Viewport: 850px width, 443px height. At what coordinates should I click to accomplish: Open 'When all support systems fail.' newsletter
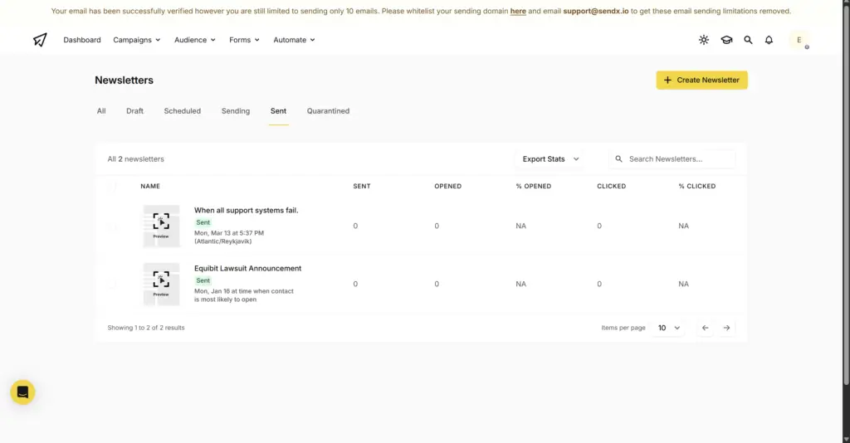pos(246,210)
